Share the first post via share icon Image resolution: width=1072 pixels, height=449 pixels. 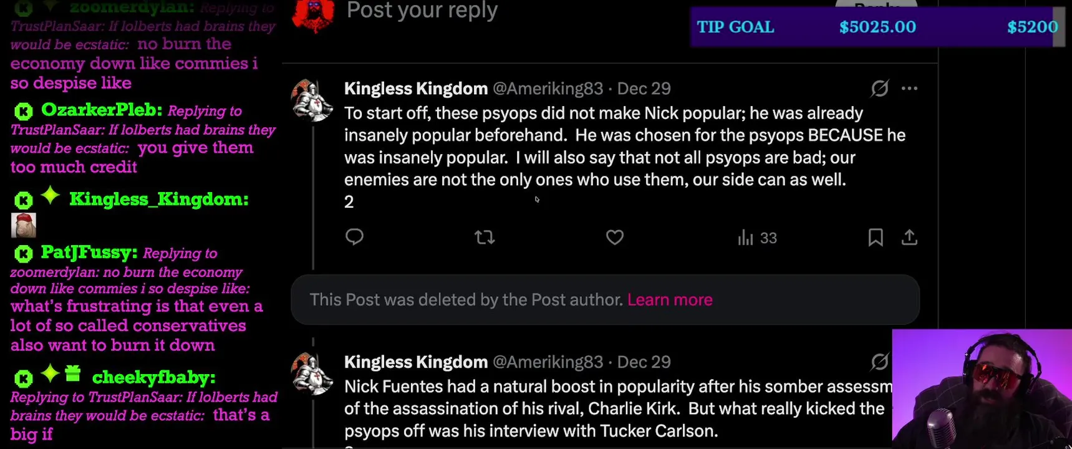click(909, 237)
